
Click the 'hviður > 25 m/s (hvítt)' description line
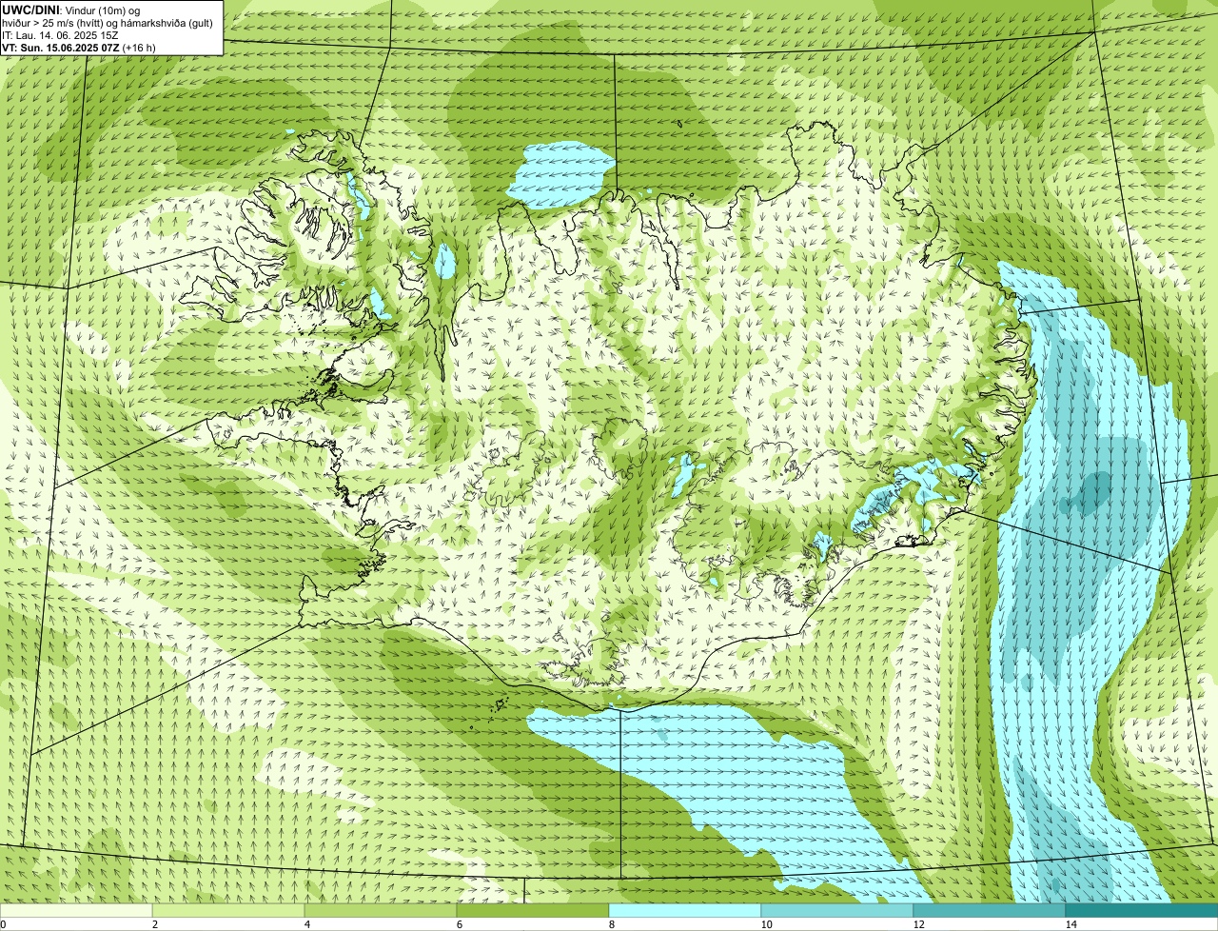coord(108,22)
